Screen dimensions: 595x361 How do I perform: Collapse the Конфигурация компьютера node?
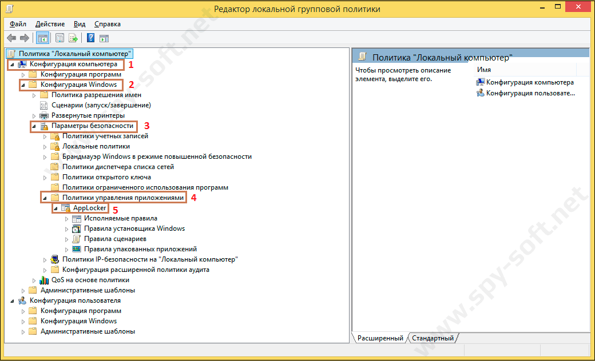(12, 65)
